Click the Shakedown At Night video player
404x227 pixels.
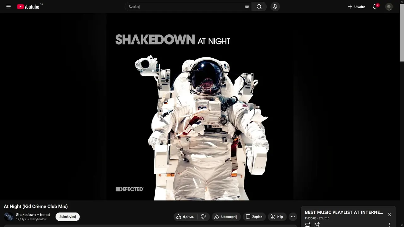coord(200,107)
